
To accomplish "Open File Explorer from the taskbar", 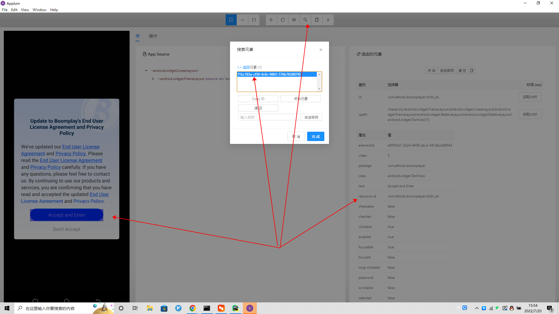I will pyautogui.click(x=150, y=308).
